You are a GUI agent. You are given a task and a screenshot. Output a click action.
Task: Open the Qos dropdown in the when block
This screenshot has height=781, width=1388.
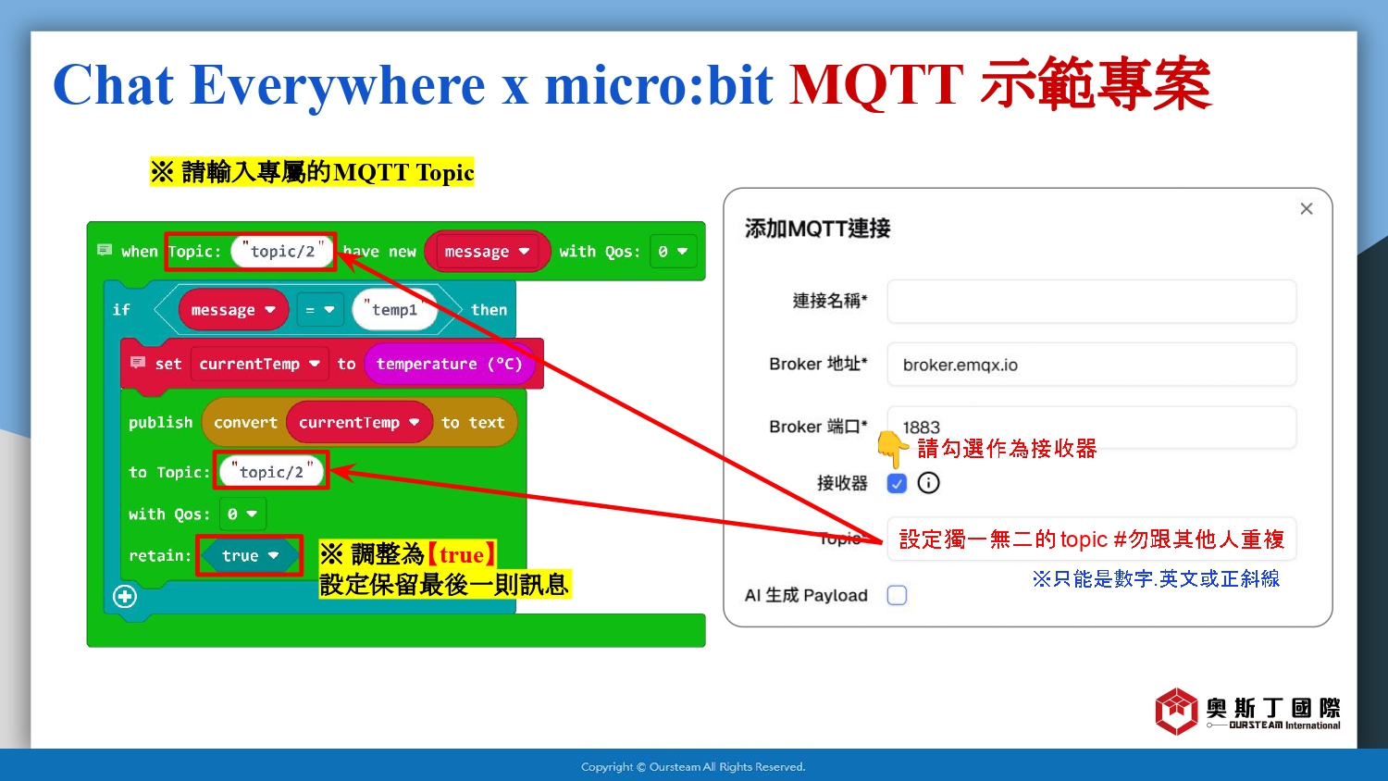pyautogui.click(x=673, y=252)
